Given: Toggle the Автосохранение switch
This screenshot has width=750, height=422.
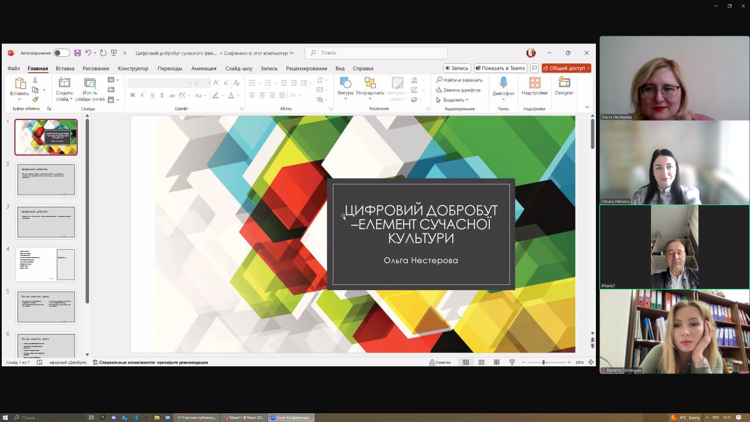Looking at the screenshot, I should 62,53.
